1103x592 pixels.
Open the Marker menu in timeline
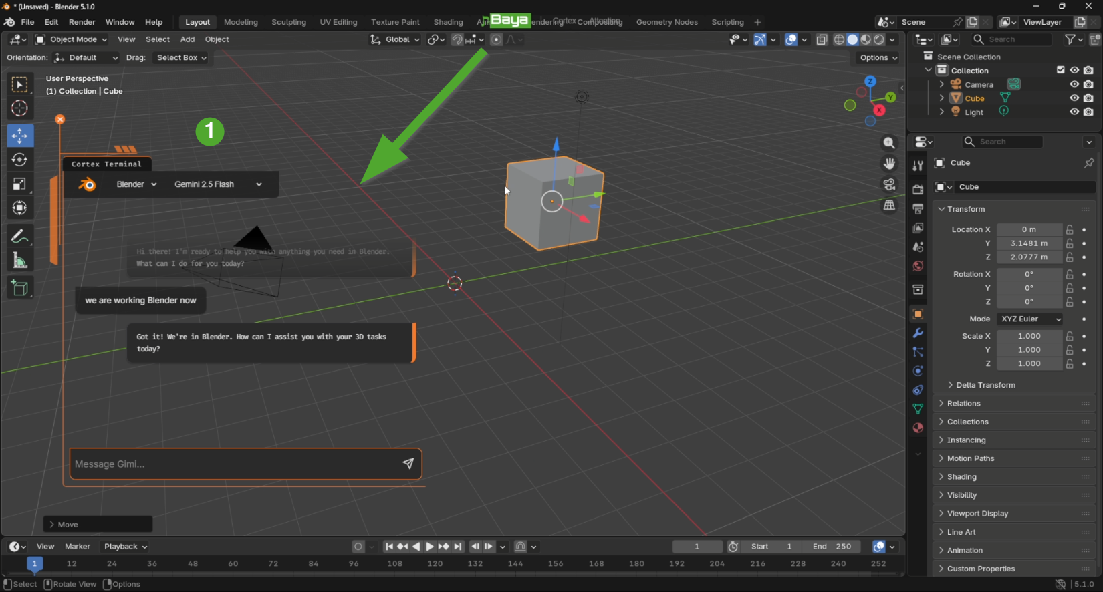(77, 547)
